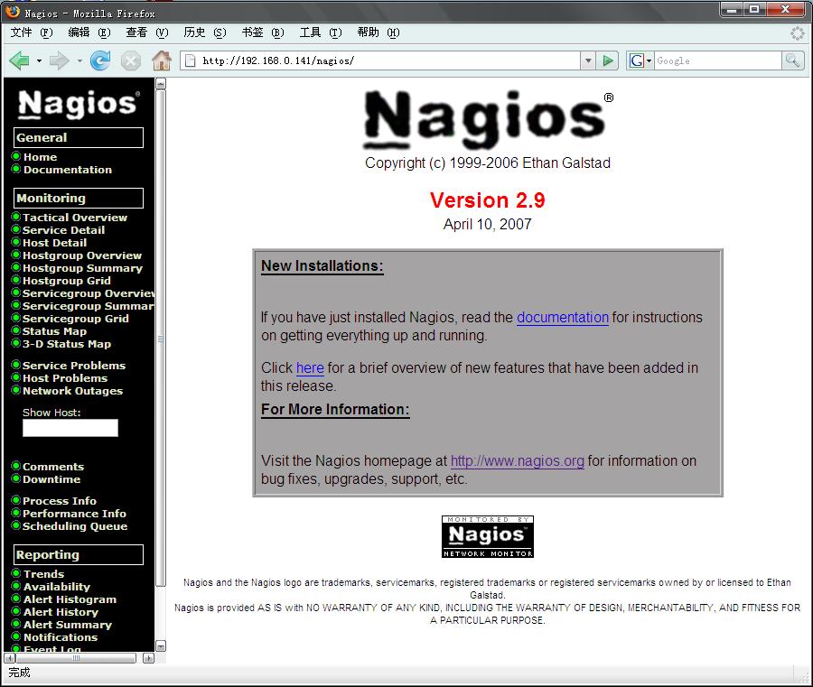Click the green bullet beside Alert Histogram
Screen dimensions: 813x687
(16, 599)
